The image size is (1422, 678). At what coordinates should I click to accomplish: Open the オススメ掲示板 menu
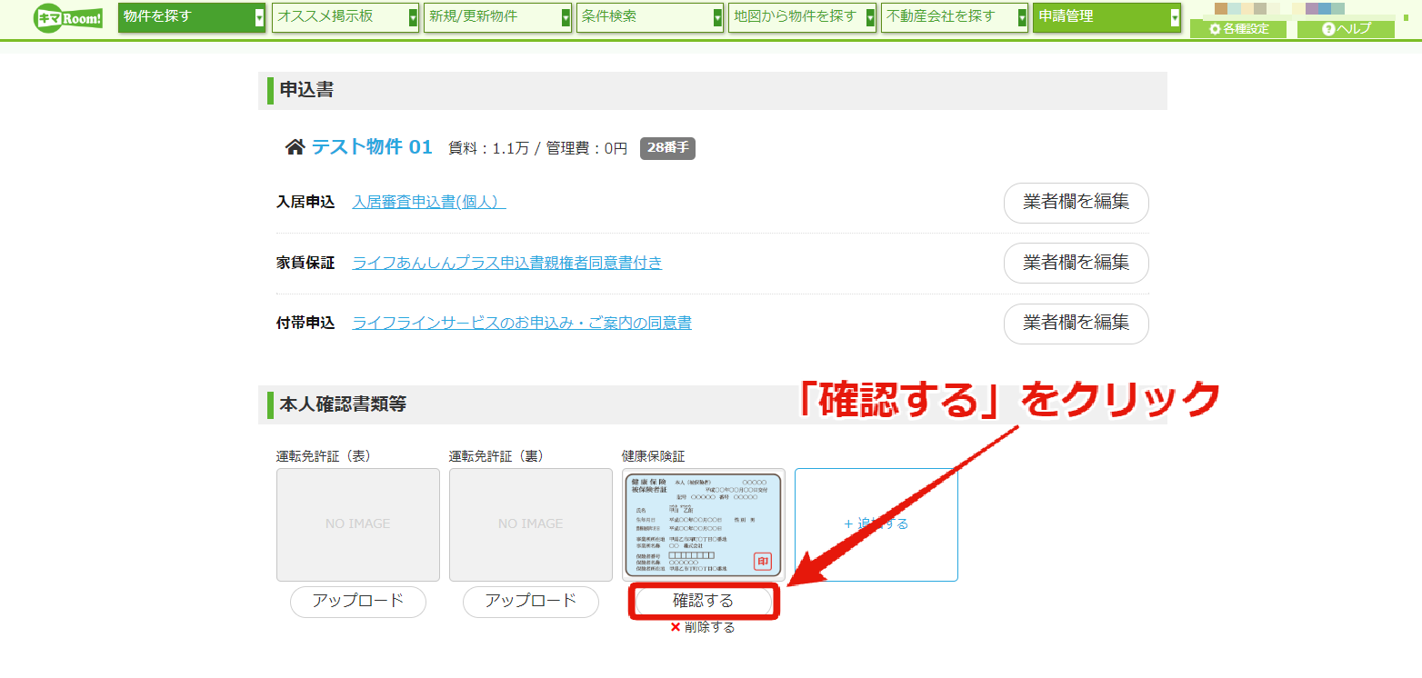345,17
